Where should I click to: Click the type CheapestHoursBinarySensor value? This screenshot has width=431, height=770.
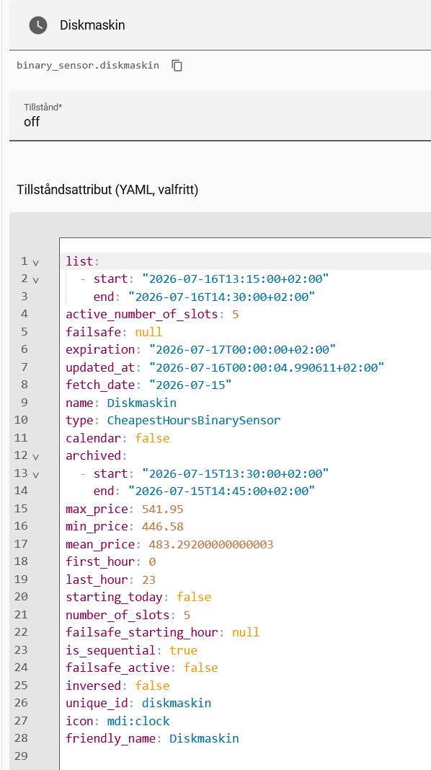(x=194, y=420)
